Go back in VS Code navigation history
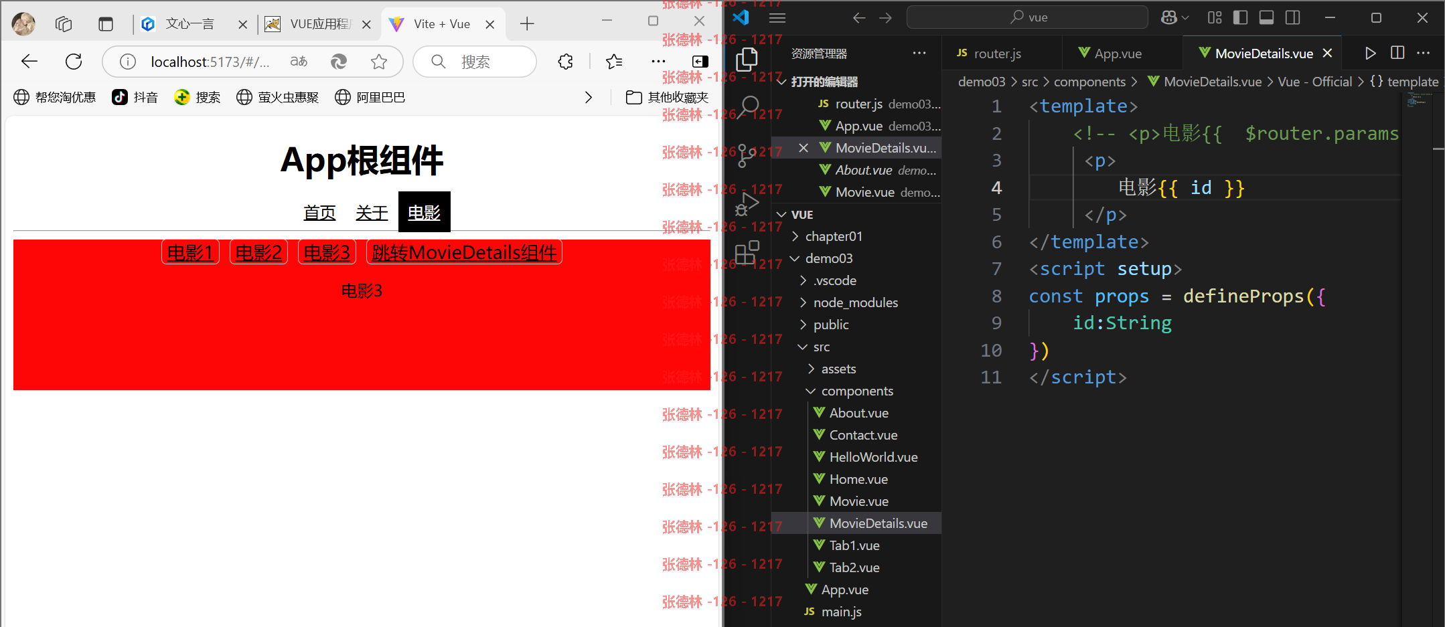This screenshot has height=627, width=1445. tap(859, 18)
